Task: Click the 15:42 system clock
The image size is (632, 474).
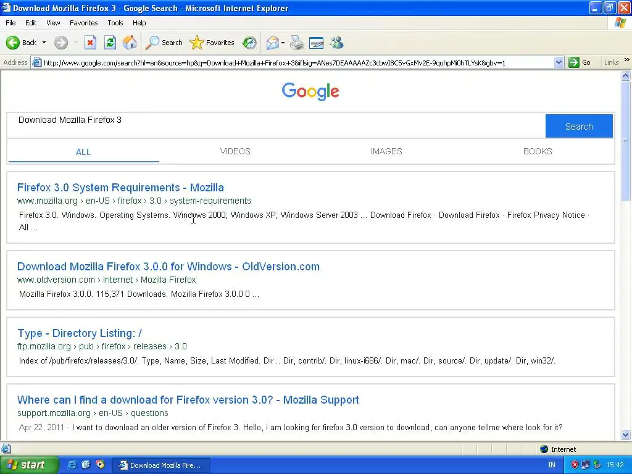Action: (x=615, y=465)
